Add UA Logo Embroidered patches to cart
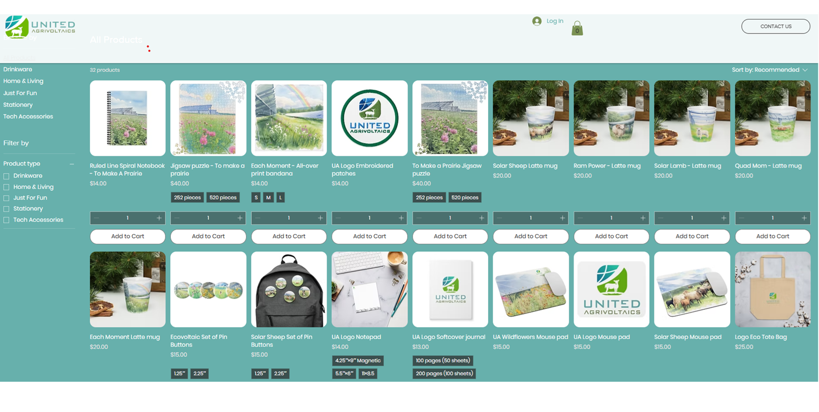The image size is (819, 412). 370,236
